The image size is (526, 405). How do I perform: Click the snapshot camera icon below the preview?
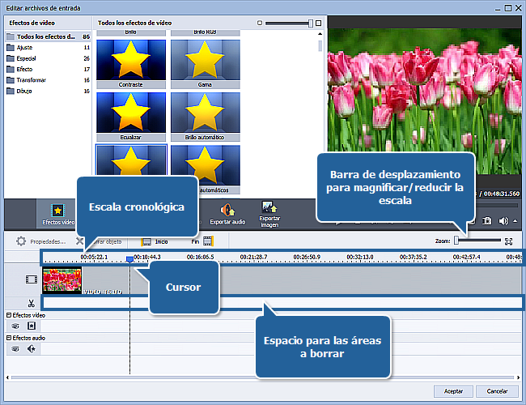pyautogui.click(x=487, y=220)
